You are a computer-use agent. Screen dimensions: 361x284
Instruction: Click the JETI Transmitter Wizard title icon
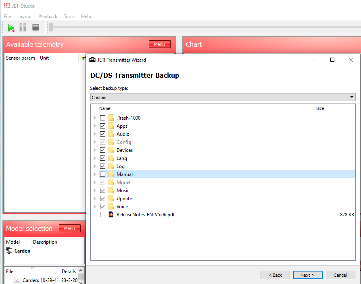[92, 60]
